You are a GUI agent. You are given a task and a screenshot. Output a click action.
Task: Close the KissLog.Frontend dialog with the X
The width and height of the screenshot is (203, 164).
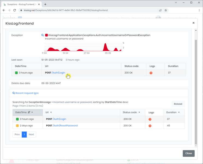(193, 23)
